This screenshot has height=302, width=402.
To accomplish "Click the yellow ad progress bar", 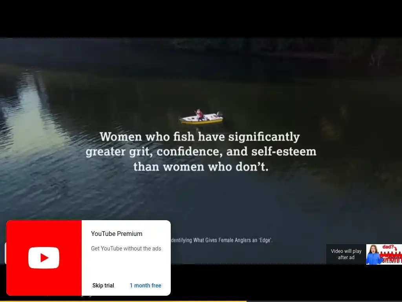I will [123, 301].
